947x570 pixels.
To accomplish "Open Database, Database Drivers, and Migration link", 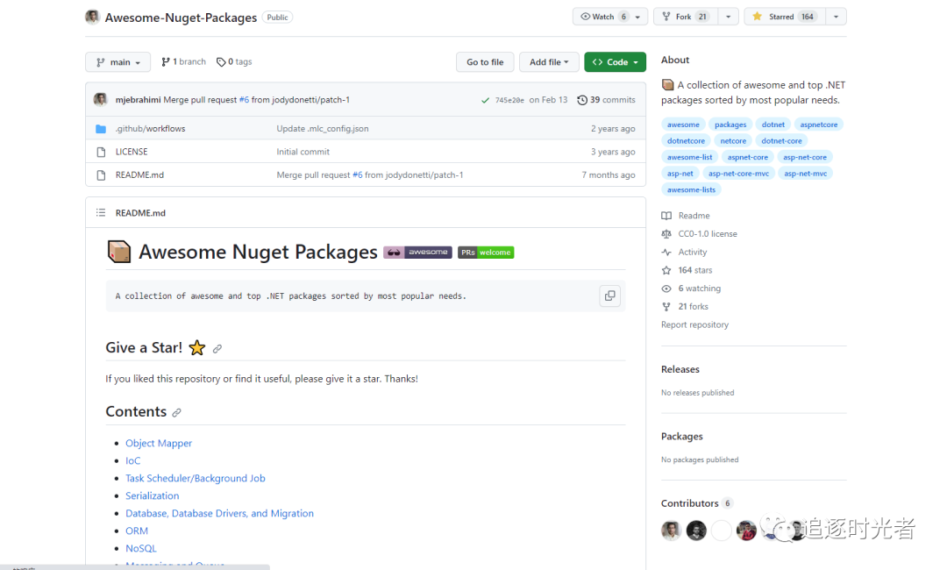I will [x=219, y=513].
